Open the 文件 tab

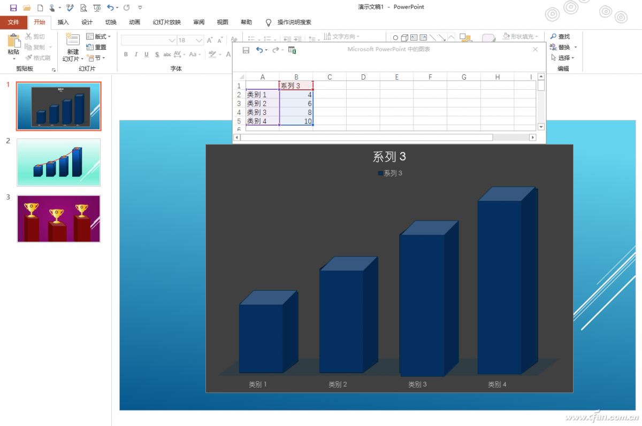click(13, 22)
